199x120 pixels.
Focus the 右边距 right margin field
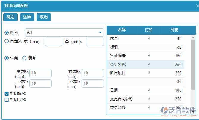pos(93,73)
